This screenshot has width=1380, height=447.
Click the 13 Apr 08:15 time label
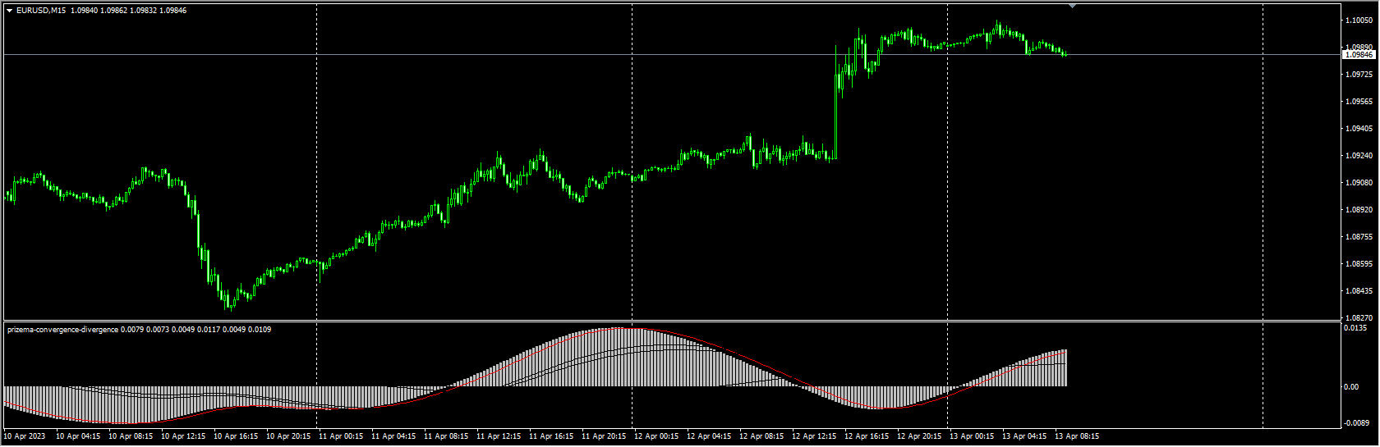[1077, 436]
